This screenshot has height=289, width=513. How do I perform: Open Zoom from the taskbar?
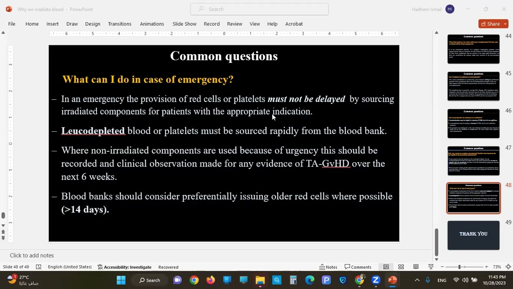pos(376,280)
